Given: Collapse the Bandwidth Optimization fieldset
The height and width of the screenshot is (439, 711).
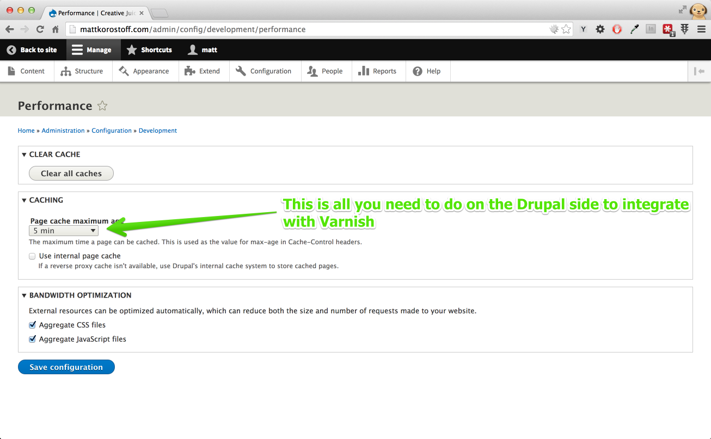Looking at the screenshot, I should [77, 295].
